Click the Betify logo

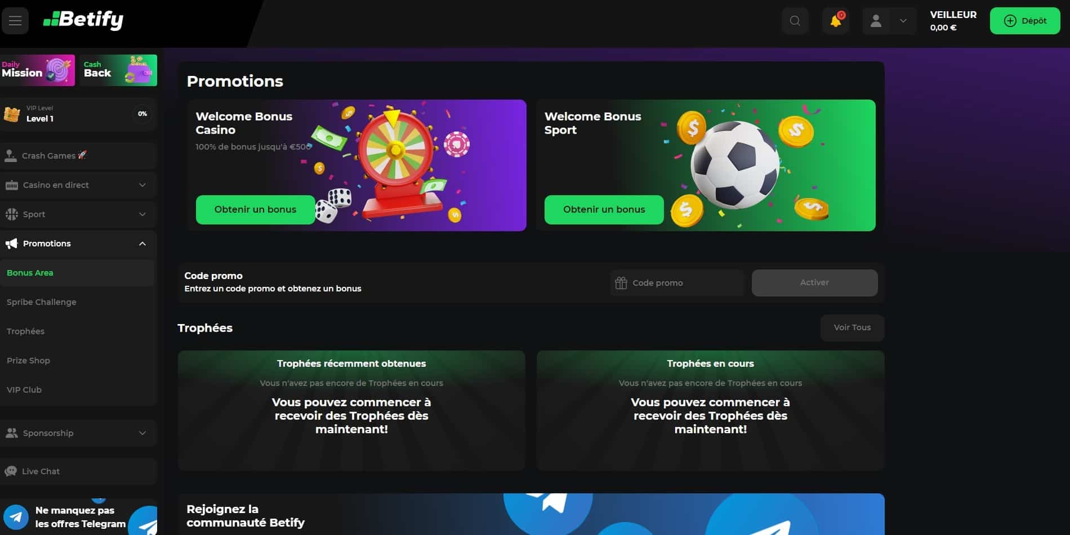coord(83,20)
